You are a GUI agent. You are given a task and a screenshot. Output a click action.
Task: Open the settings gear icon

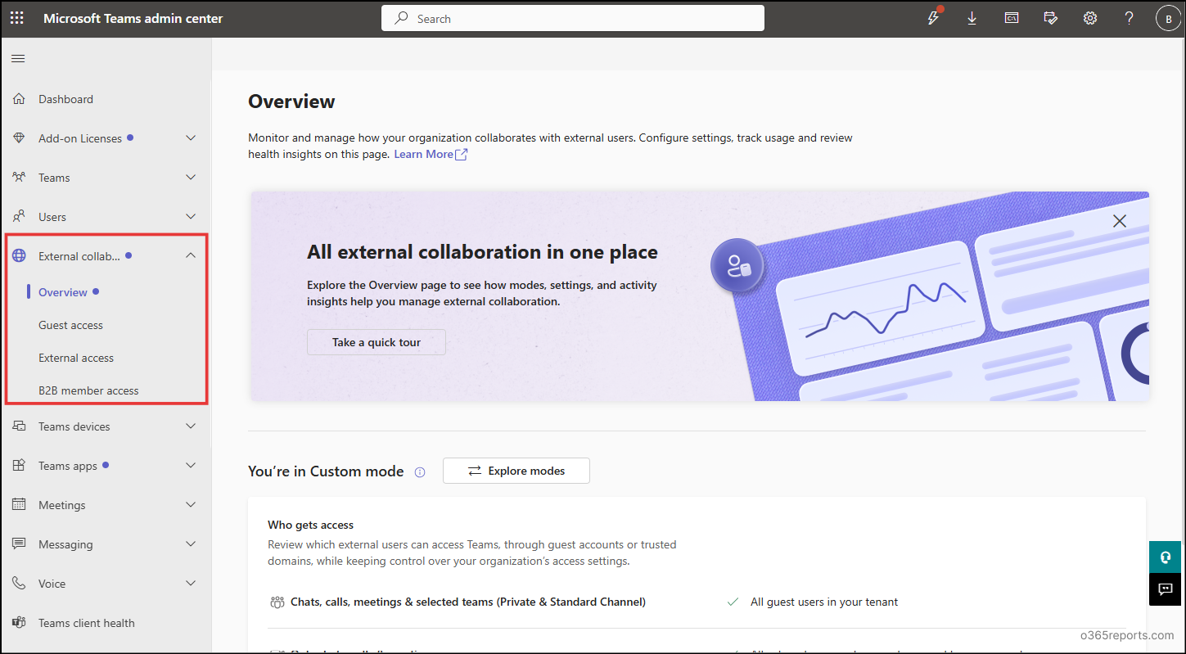point(1090,18)
